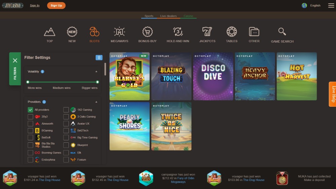
Task: Open the MEGAWAYS category icon
Action: [x=119, y=32]
